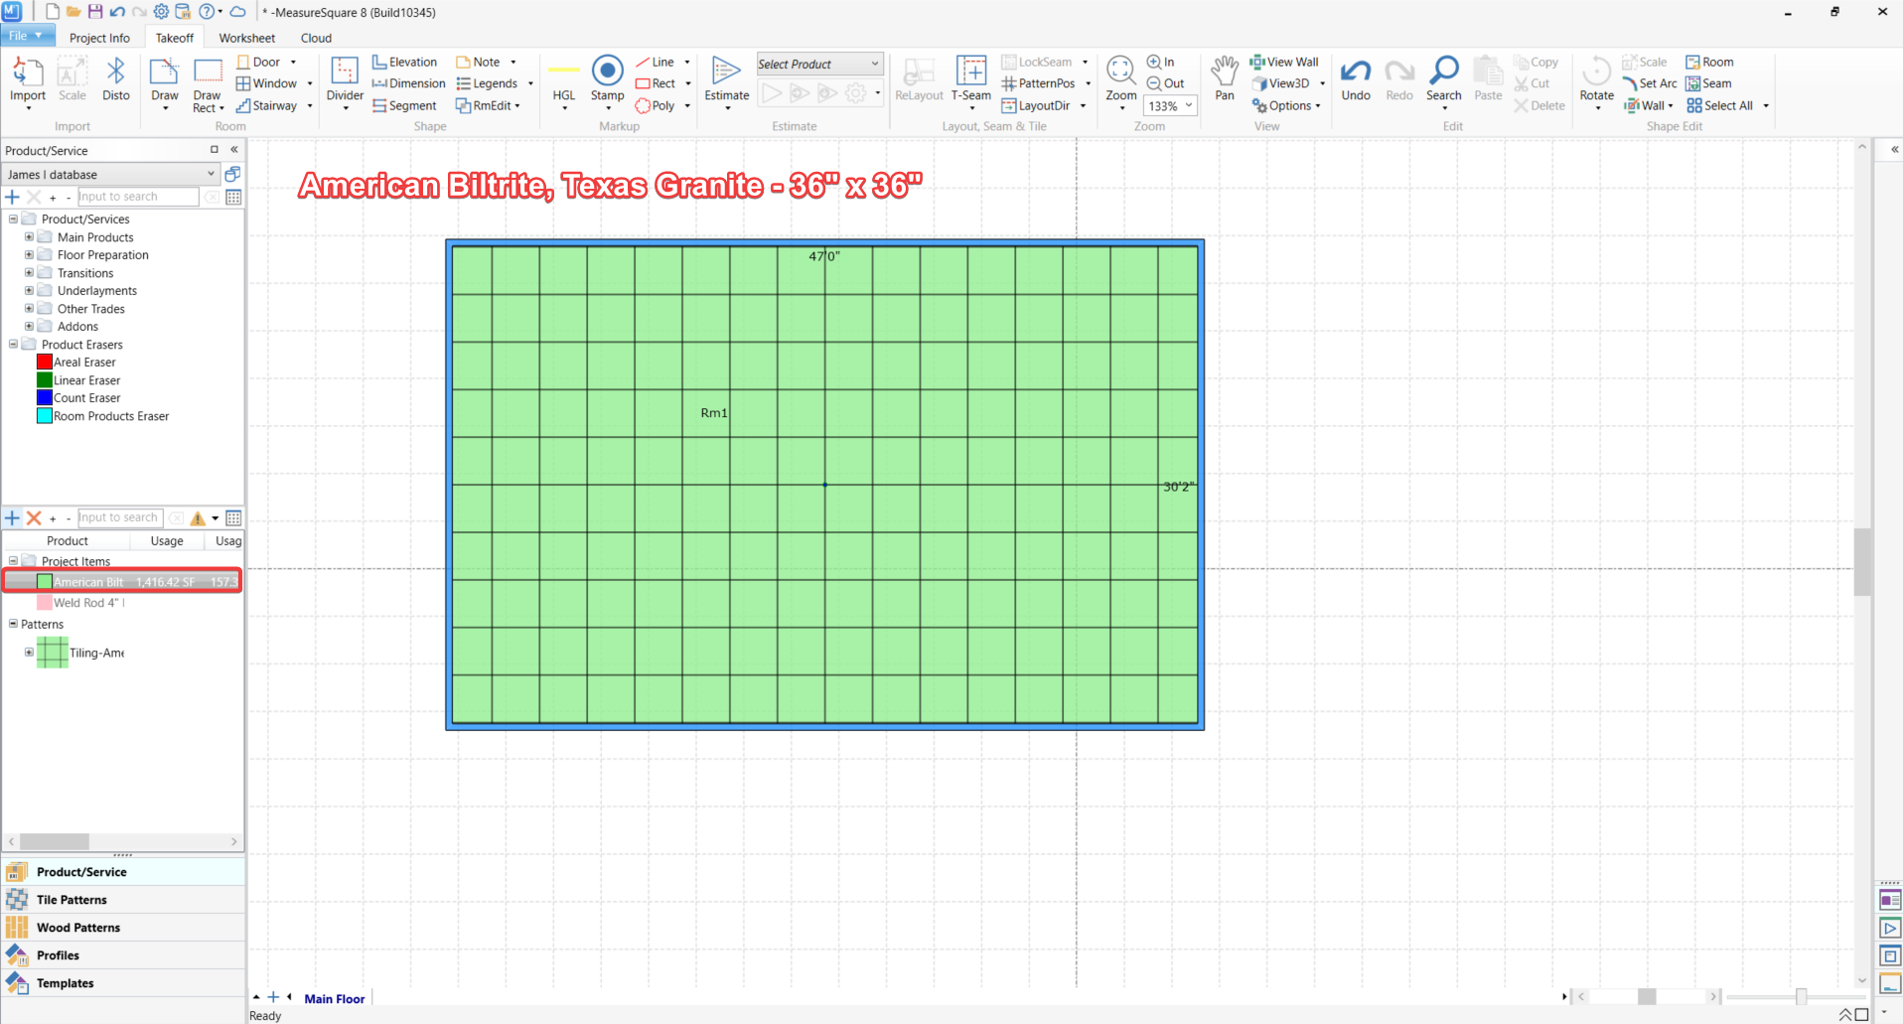Viewport: 1903px width, 1024px height.
Task: Open the Templates panel
Action: click(123, 983)
